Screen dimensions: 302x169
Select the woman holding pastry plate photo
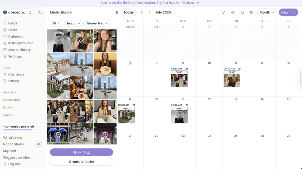coord(105,64)
